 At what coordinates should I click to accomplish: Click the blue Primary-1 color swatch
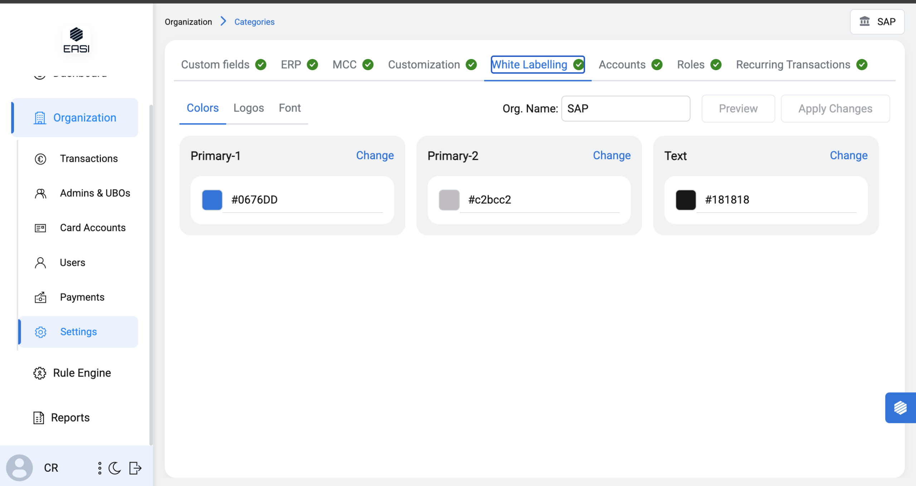[x=212, y=200]
